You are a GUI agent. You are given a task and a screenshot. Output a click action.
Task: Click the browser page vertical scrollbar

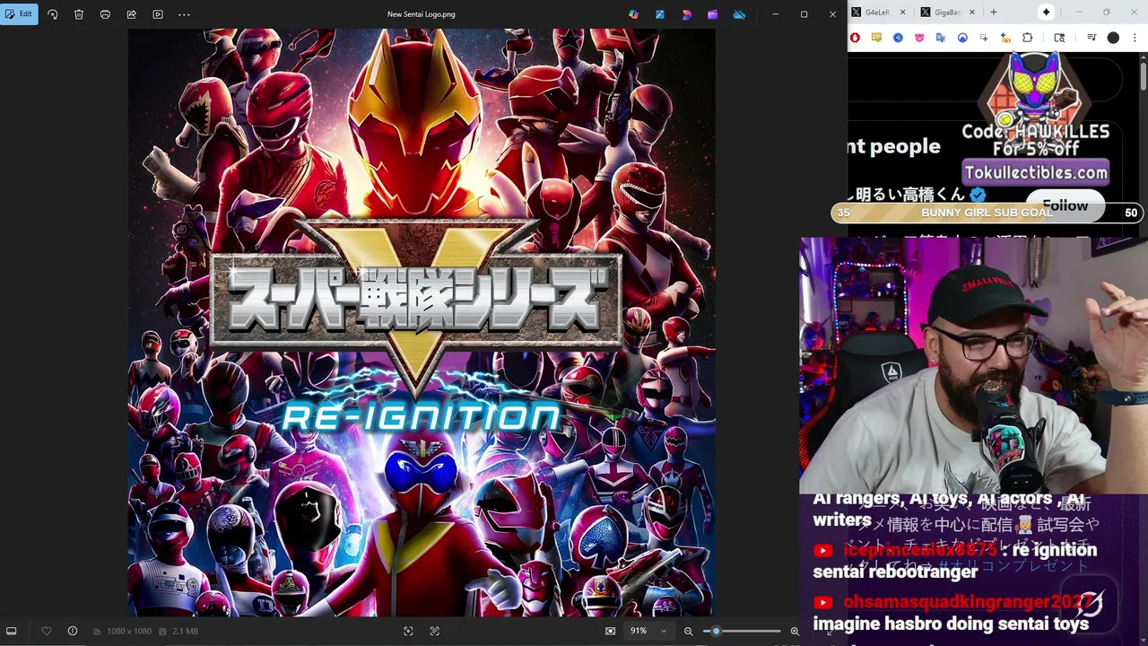tap(1144, 76)
